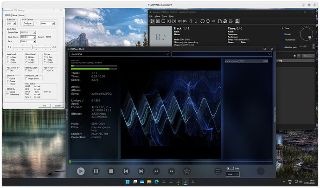The image size is (320, 188).
Task: Click the document-with-disc icon in Desktop toolbar
Action: point(225,21)
